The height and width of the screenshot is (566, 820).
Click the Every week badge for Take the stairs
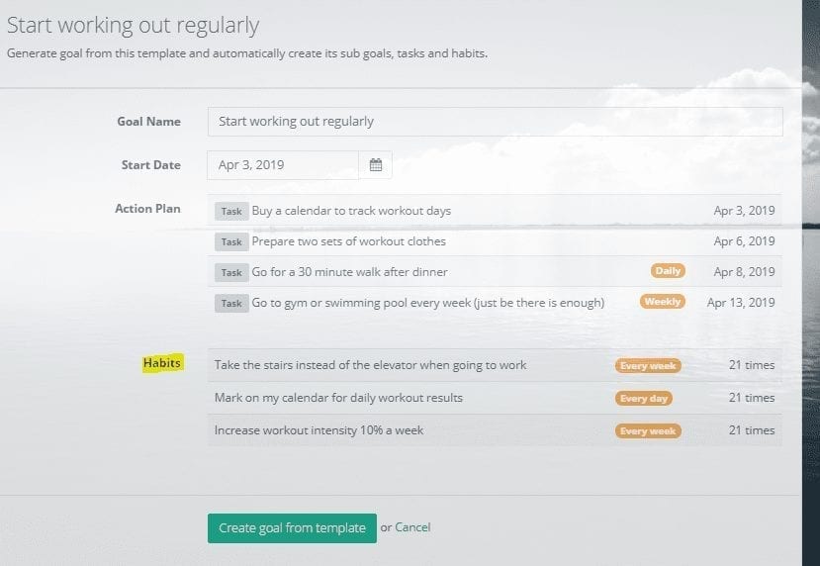(648, 366)
